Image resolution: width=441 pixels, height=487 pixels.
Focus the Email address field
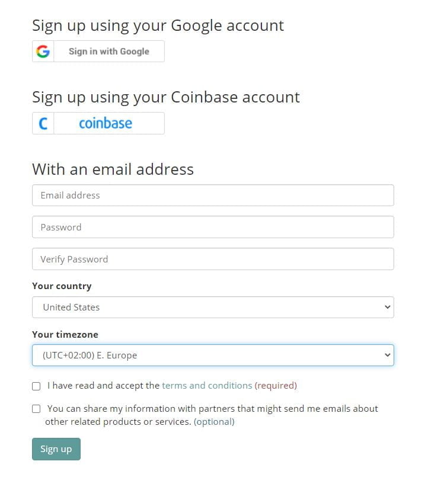pyautogui.click(x=213, y=196)
